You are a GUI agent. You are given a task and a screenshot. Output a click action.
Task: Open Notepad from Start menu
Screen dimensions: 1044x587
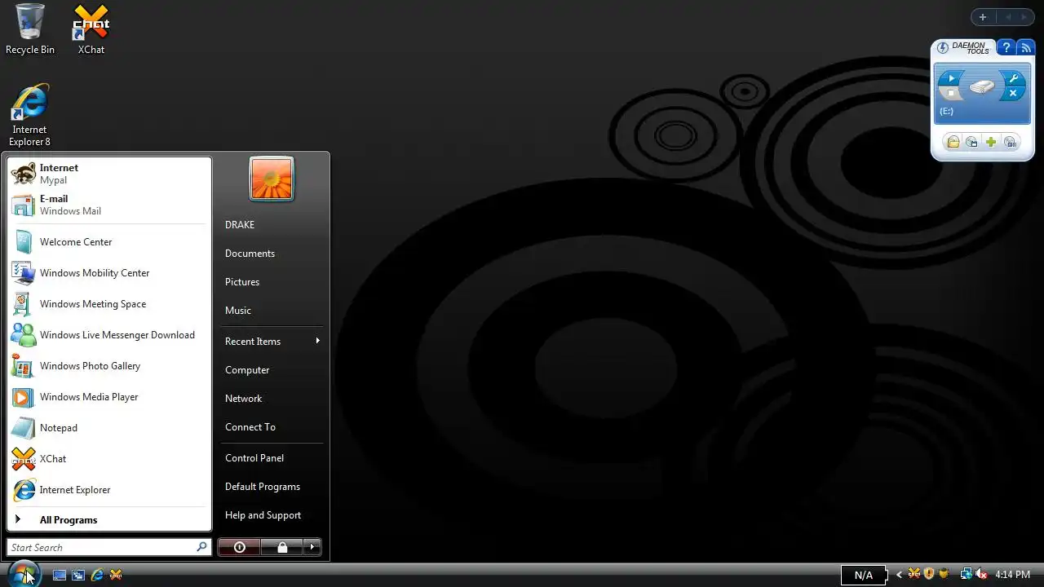pos(109,428)
